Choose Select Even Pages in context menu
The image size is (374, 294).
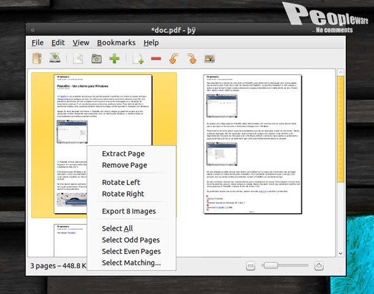[x=132, y=251]
